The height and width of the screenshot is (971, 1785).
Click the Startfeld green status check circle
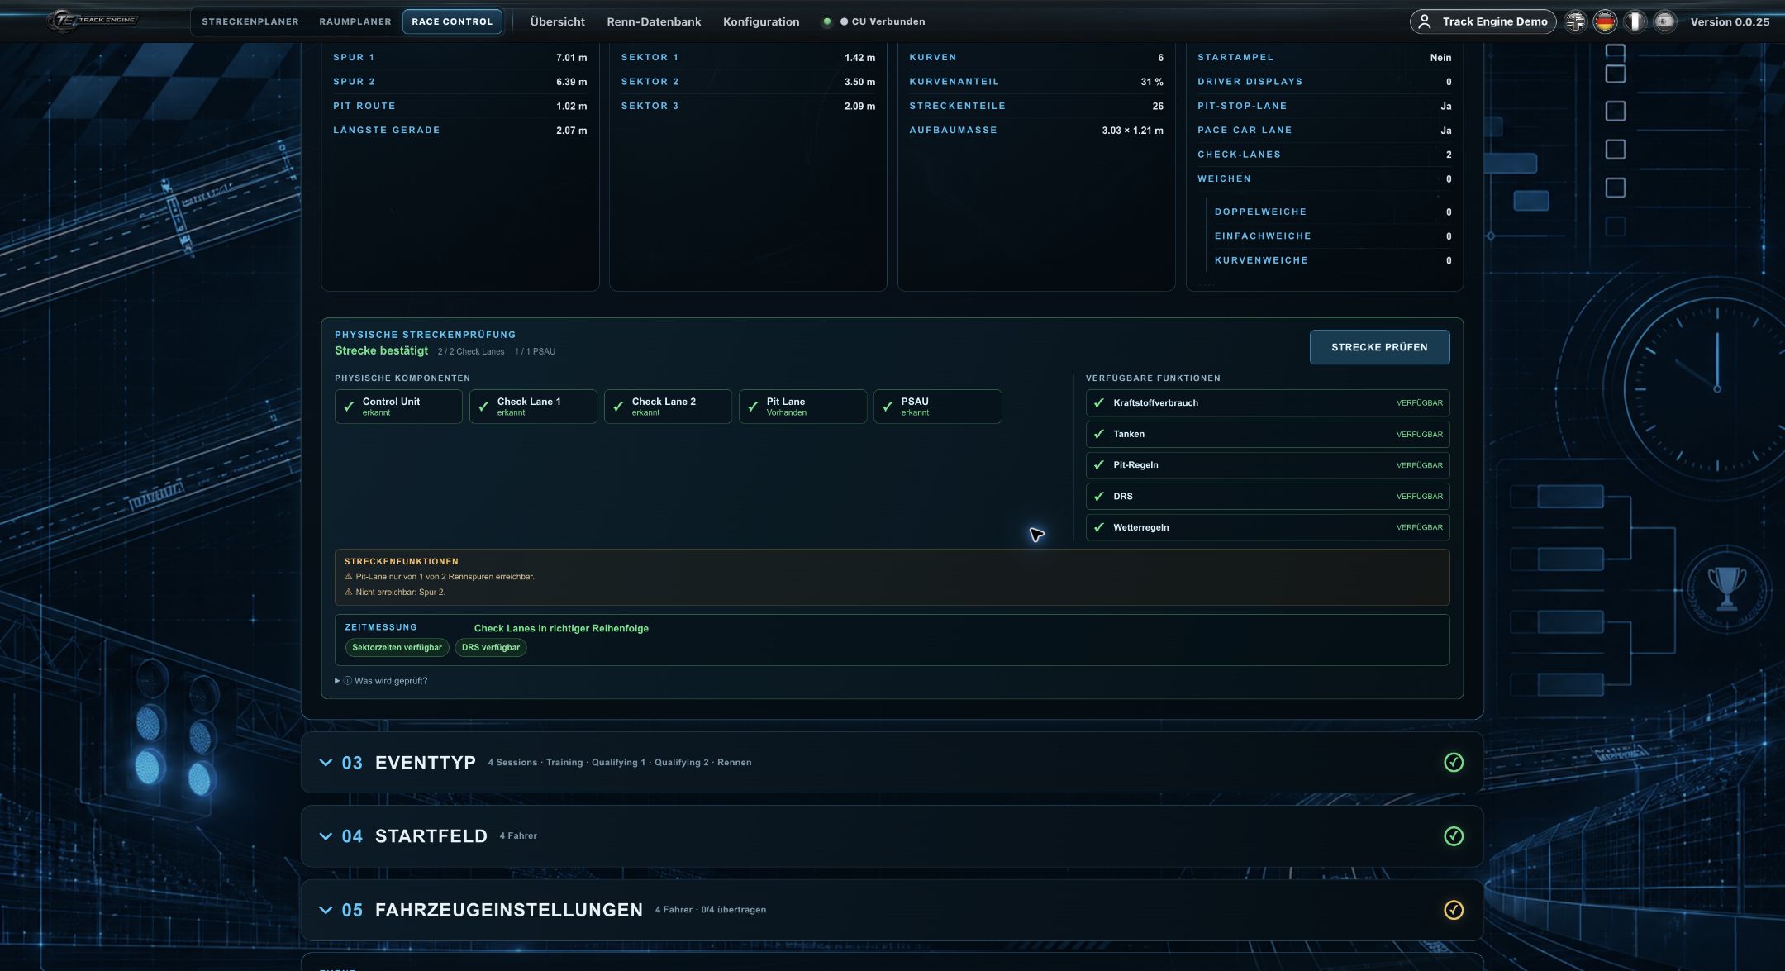tap(1454, 835)
